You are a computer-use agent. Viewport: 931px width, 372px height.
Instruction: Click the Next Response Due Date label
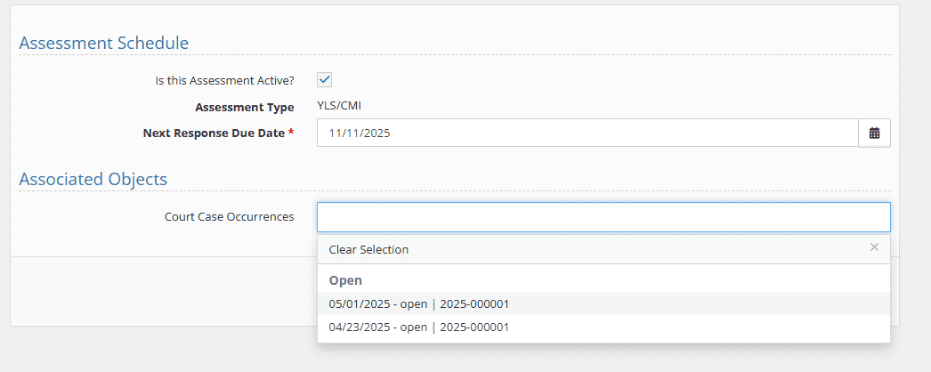(214, 133)
